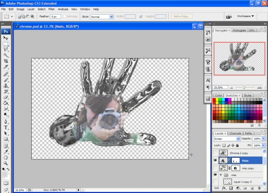Select the Hand tool
This screenshot has width=268, height=193.
[x=6, y=157]
